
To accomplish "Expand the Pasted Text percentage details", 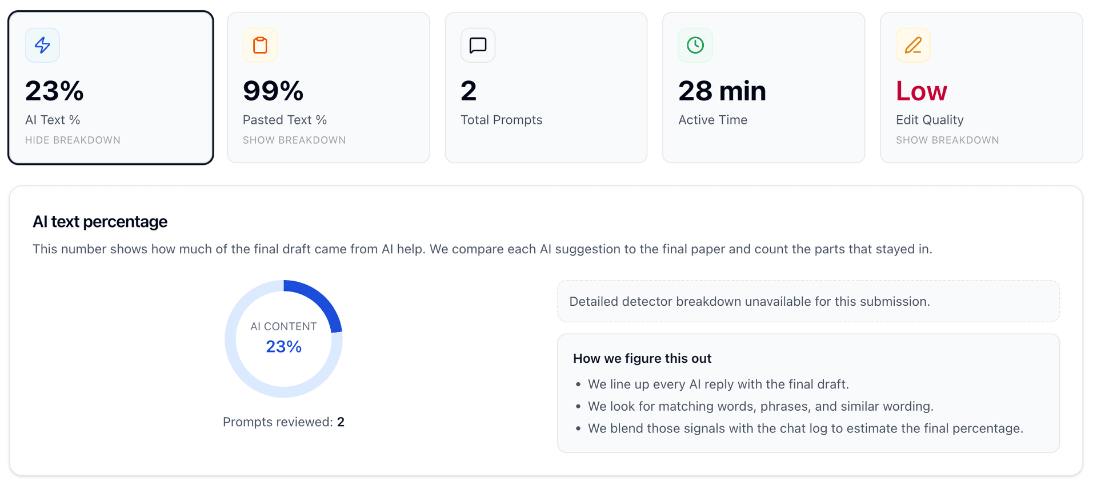I will point(294,140).
